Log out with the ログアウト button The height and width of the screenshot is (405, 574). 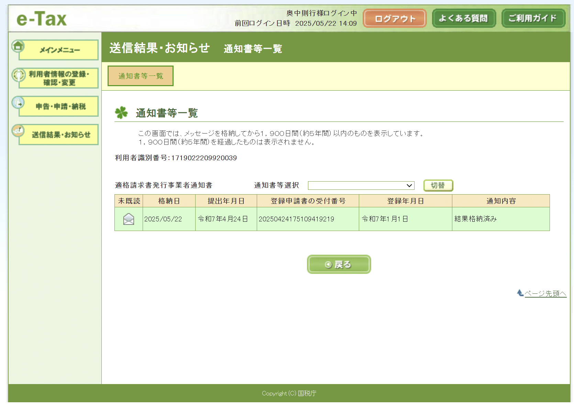(395, 19)
